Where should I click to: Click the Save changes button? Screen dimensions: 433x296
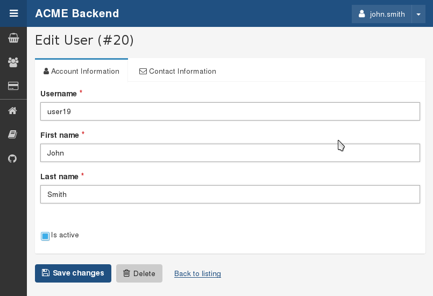pyautogui.click(x=73, y=273)
